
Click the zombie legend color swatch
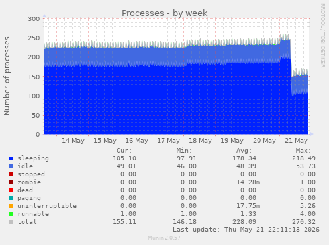point(11,182)
